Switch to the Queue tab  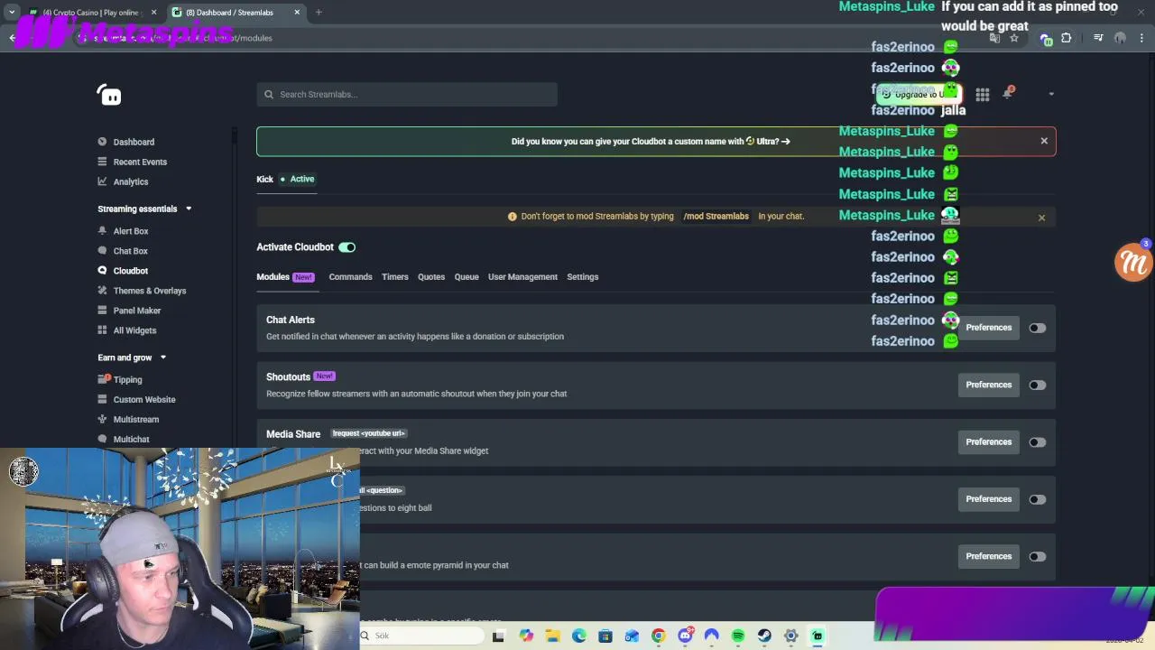tap(467, 277)
